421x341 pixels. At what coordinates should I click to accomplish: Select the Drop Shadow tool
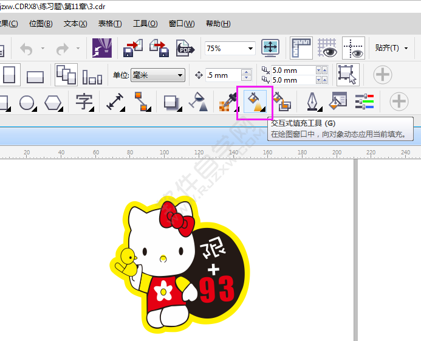click(x=171, y=102)
